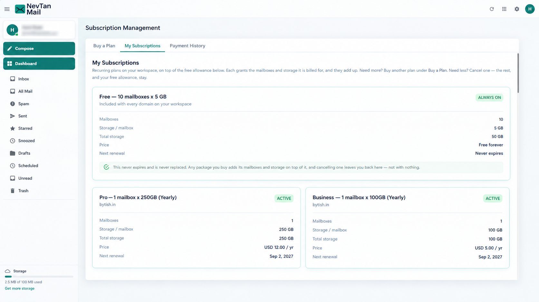
Task: Click the page vertical scrollbar
Action: [x=518, y=73]
